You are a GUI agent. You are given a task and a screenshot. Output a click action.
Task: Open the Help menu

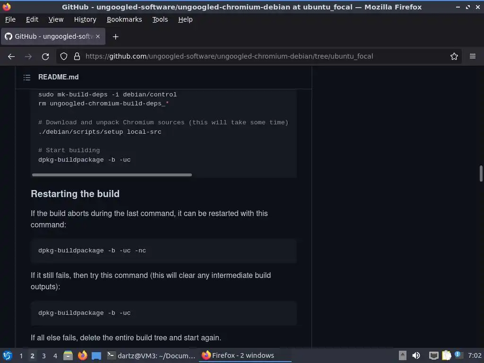(185, 19)
